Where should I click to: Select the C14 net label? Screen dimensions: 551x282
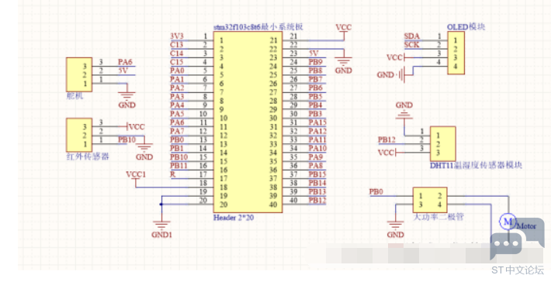(176, 53)
